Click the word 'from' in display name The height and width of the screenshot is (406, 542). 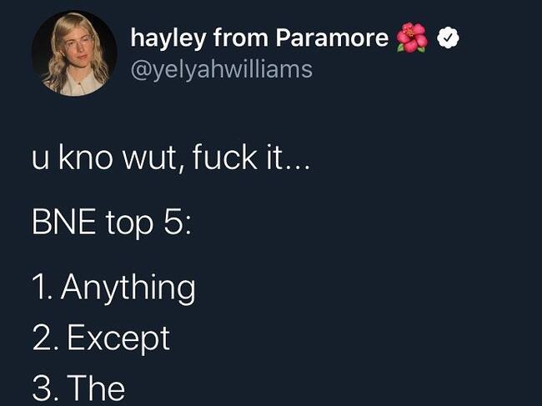241,38
